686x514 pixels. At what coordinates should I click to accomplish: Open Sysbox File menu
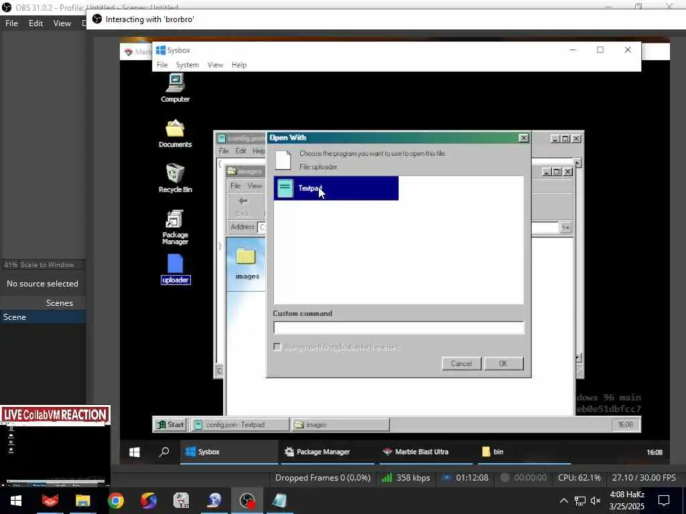tap(162, 65)
